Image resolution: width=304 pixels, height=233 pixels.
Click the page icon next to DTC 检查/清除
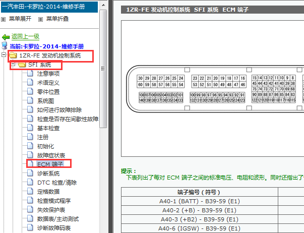30,183
